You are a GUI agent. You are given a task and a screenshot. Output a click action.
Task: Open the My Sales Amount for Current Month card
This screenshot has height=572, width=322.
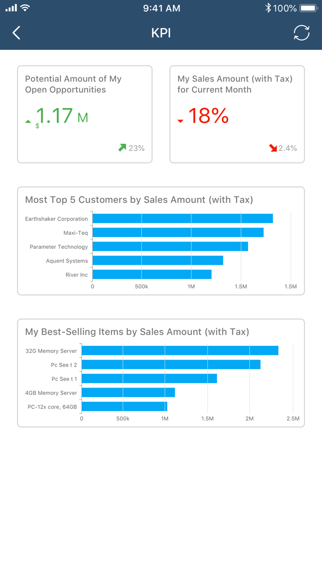point(237,114)
